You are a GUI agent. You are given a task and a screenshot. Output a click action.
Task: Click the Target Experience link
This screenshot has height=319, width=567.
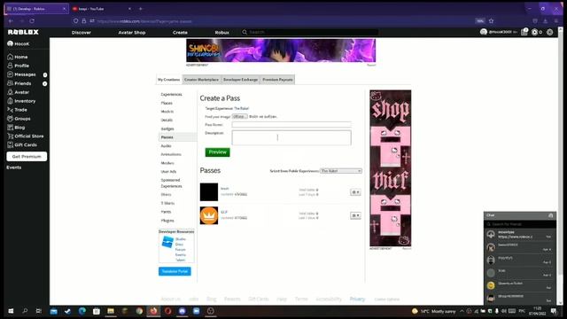242,108
